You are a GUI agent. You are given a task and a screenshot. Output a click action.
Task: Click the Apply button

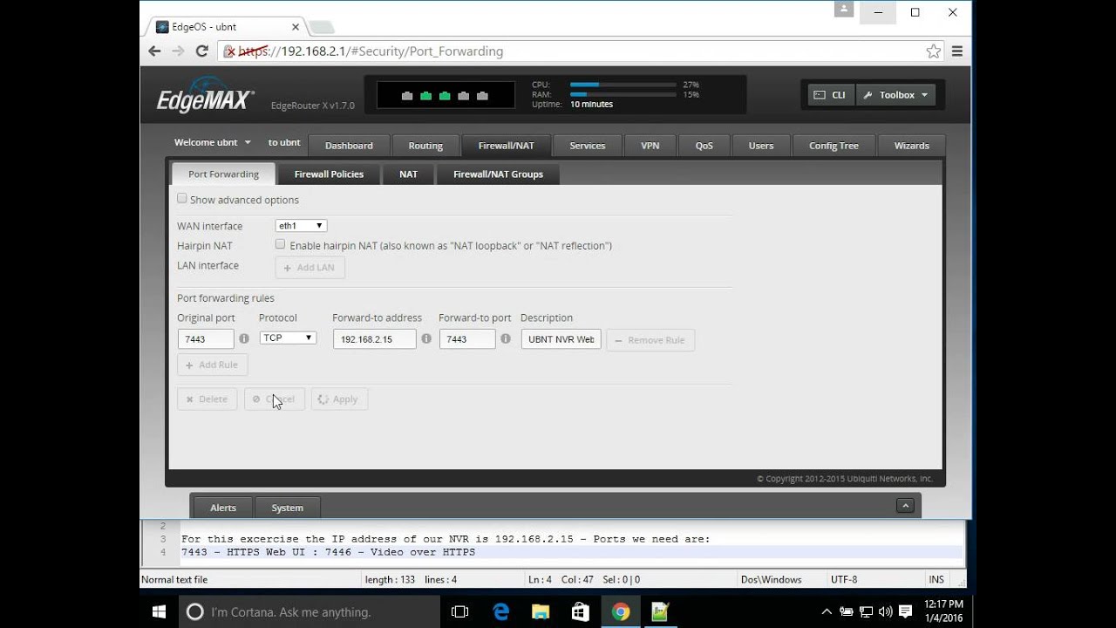(339, 399)
